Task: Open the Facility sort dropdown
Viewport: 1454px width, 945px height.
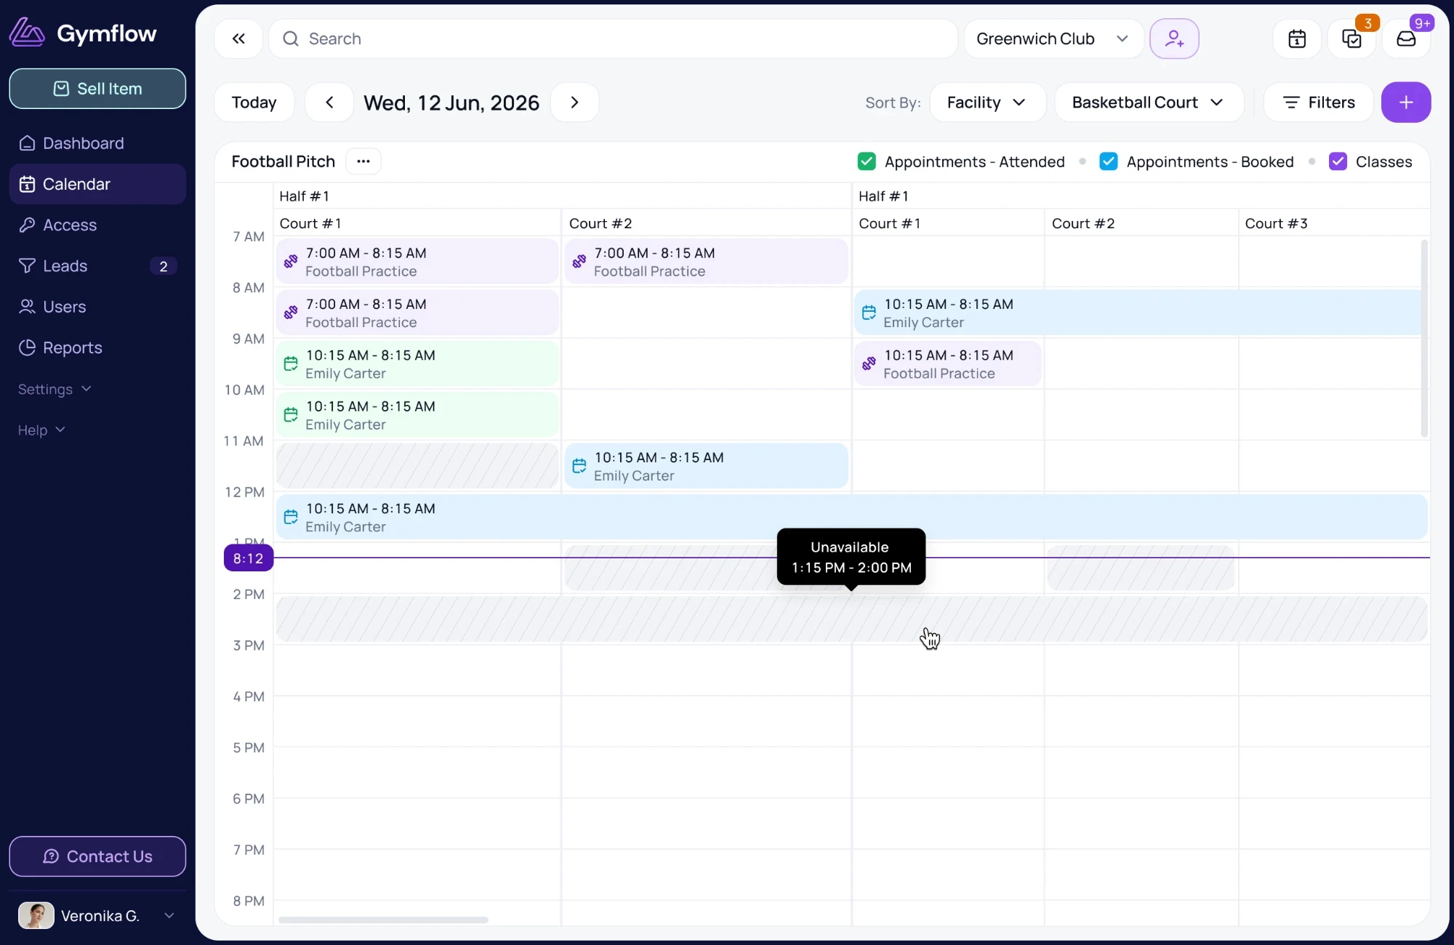Action: coord(987,102)
